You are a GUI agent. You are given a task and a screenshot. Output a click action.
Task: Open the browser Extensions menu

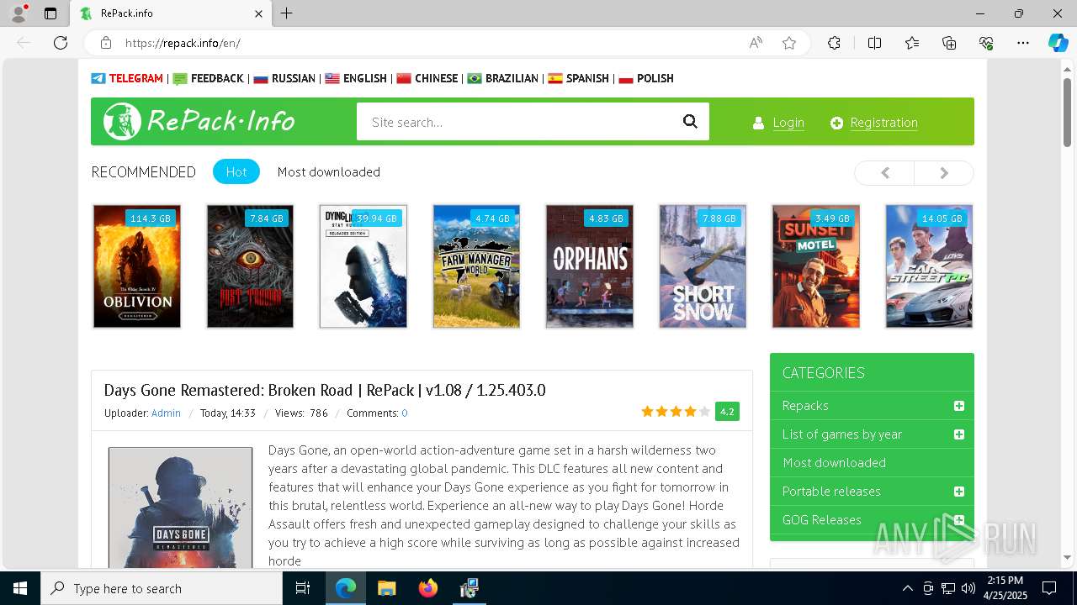(x=834, y=43)
